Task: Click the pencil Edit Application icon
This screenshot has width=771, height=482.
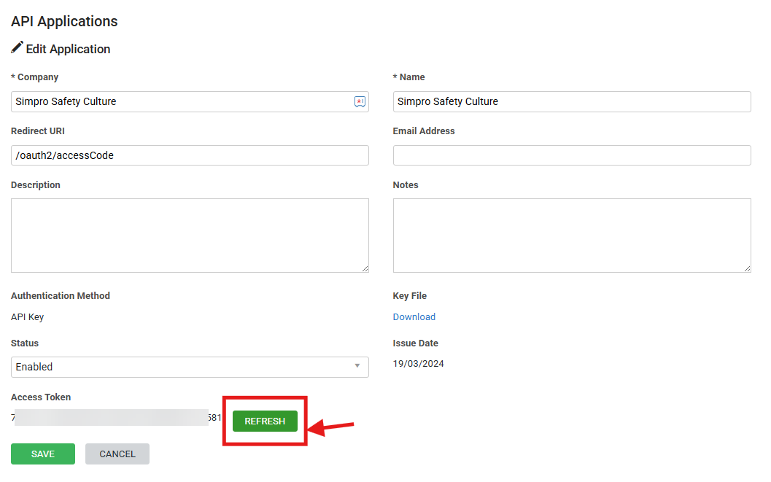Action: coord(18,47)
